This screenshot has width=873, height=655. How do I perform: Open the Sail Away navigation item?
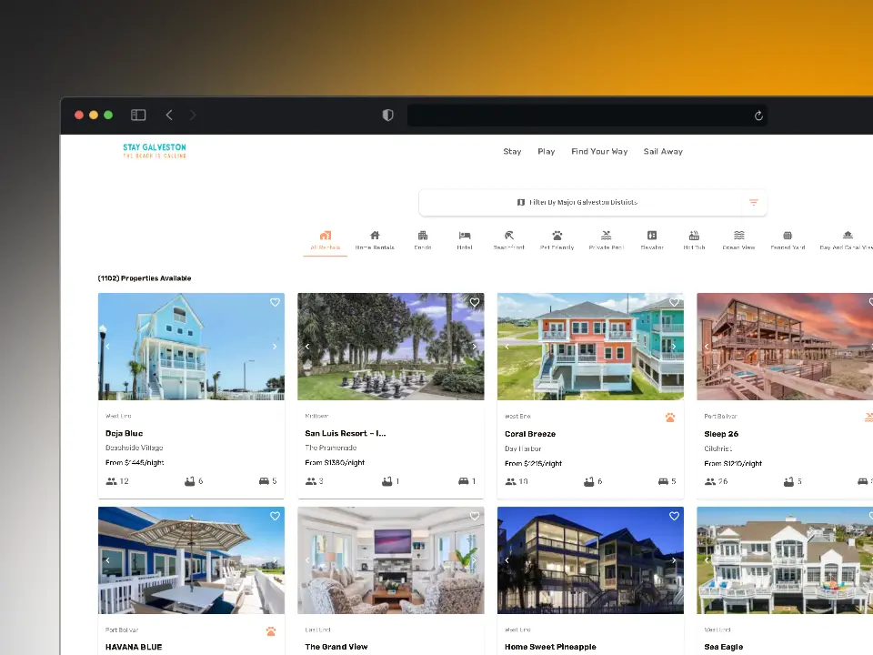(x=663, y=152)
